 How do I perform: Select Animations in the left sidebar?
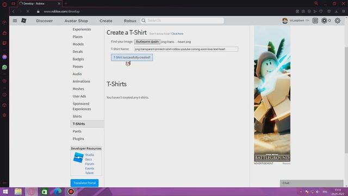81,81
